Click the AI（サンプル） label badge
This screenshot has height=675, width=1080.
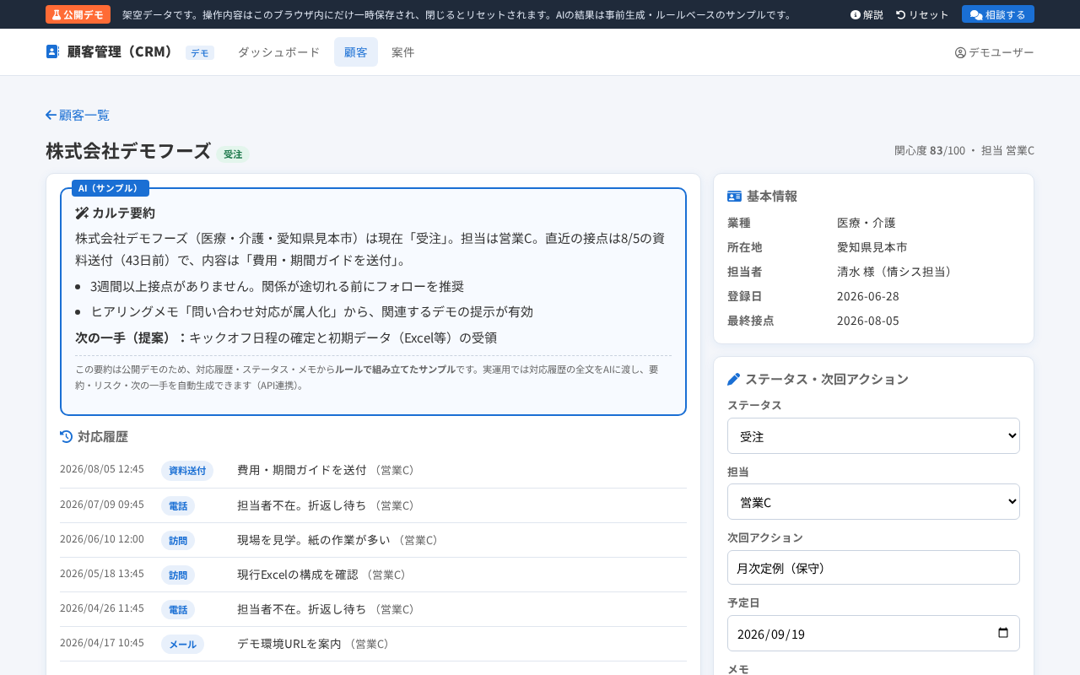point(111,188)
